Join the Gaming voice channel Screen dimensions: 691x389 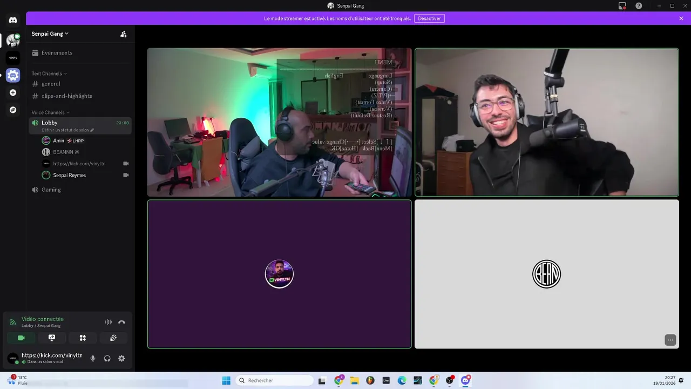[x=80, y=190]
